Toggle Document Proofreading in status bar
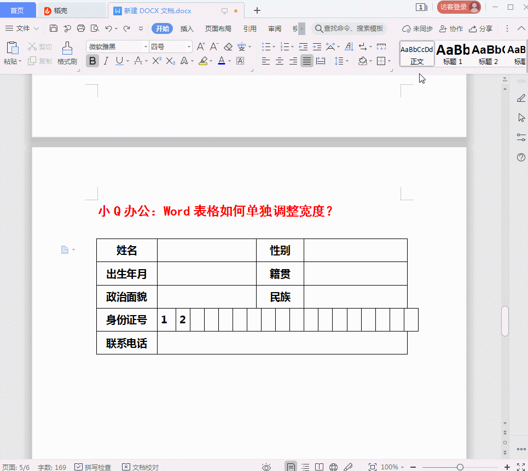This screenshot has height=471, width=528. (x=140, y=467)
